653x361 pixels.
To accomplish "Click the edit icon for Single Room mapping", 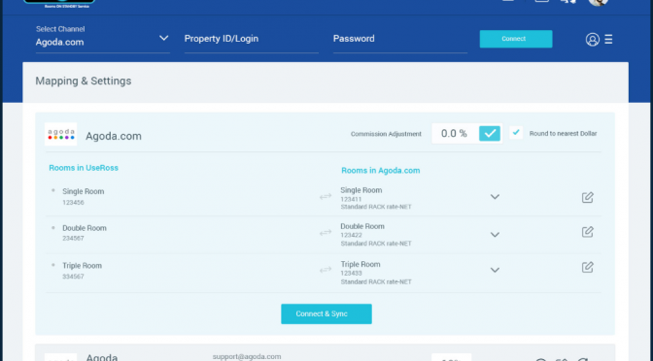I will tap(587, 197).
